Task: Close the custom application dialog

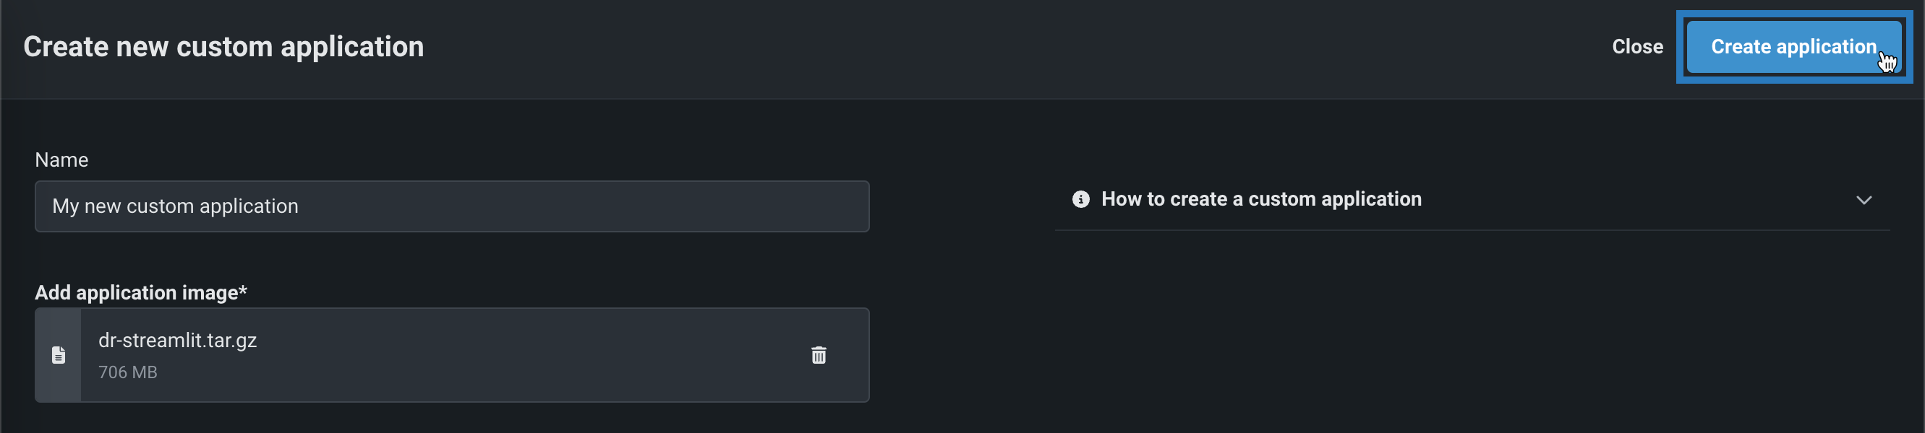Action: point(1636,47)
